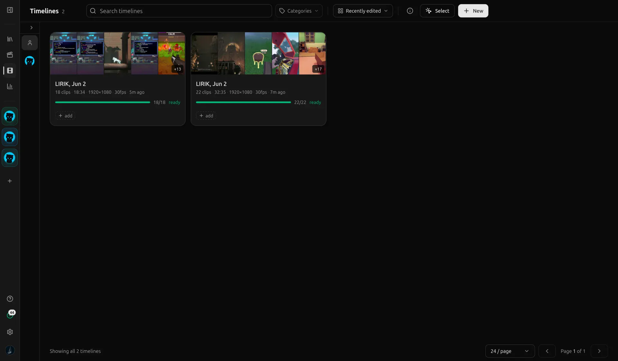Click the 22/22 progress bar
This screenshot has height=361, width=618.
click(243, 102)
